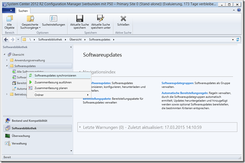Open the Bereitstellungspakete link
Screen dimensions: 245x163
point(97,99)
